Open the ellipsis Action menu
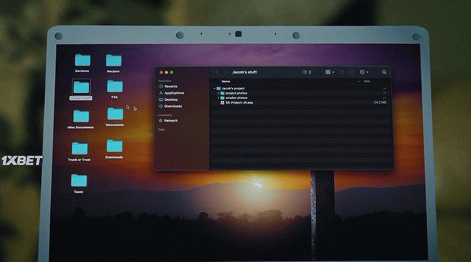This screenshot has height=262, width=471. tap(364, 72)
